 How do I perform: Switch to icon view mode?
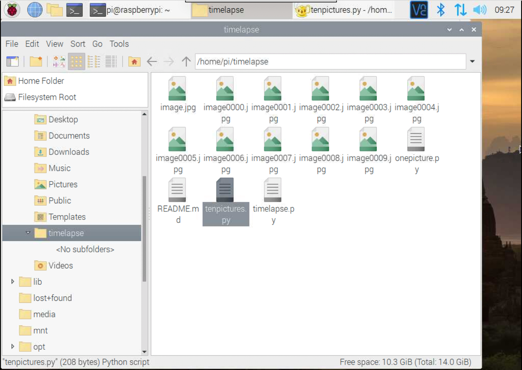(77, 62)
